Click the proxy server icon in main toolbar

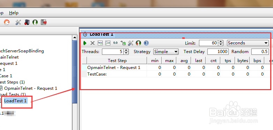click(27, 22)
